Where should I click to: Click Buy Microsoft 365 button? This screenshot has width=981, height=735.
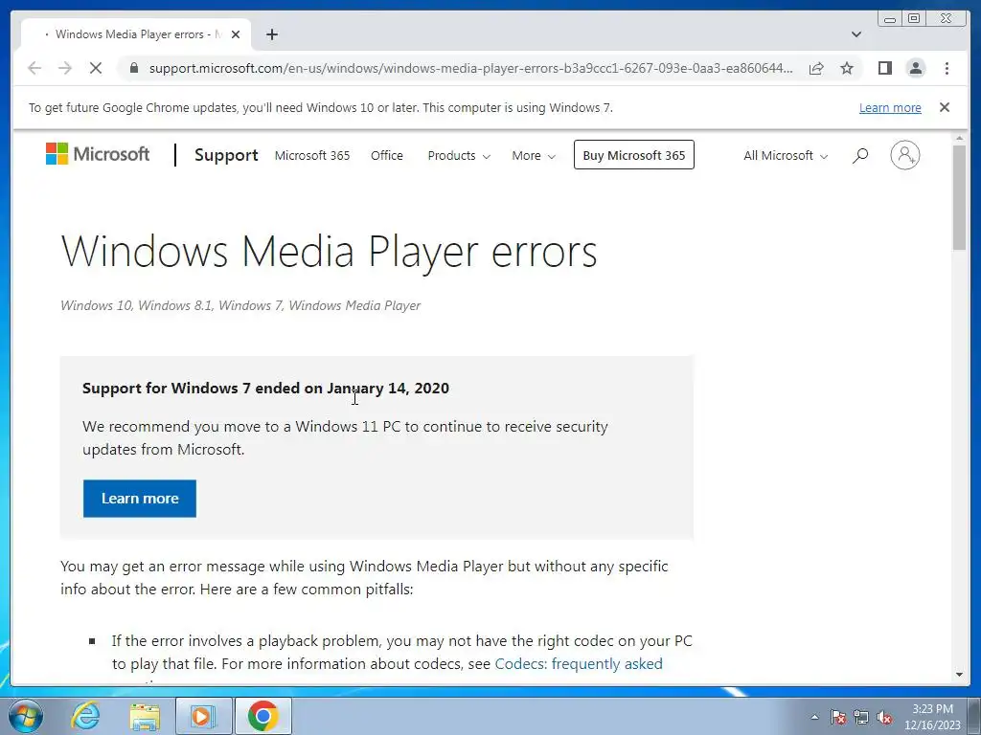coord(634,155)
